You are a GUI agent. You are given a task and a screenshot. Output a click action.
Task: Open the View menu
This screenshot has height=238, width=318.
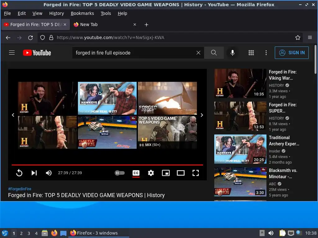click(x=37, y=13)
